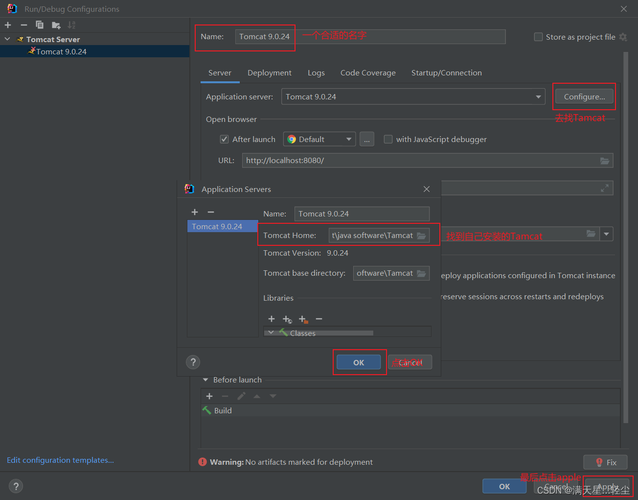Save configuration to new folder icon

click(56, 25)
